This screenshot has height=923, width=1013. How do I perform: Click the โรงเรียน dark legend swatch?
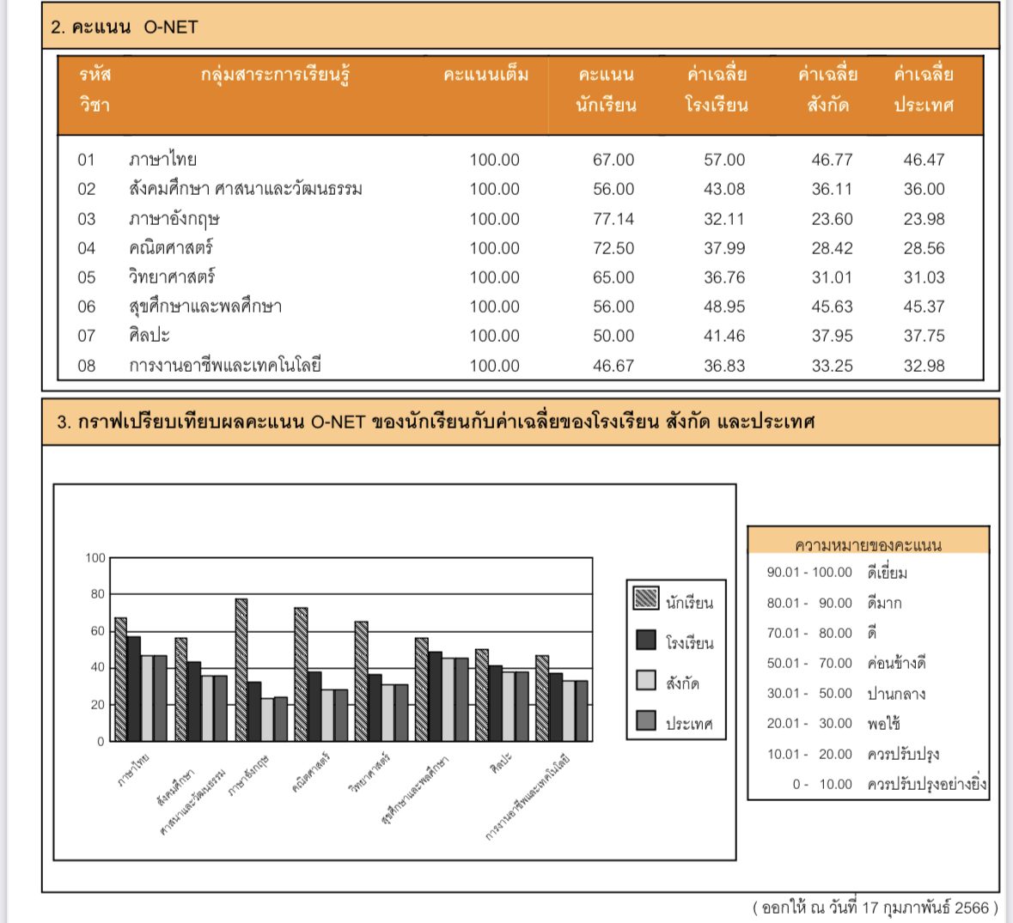646,640
